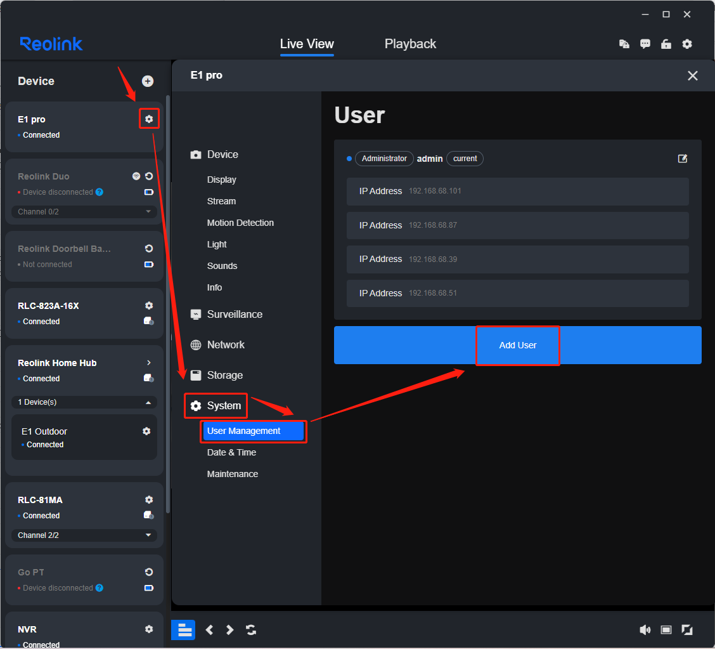715x649 pixels.
Task: Click Reolink Doorbell battery icon
Action: 149,265
